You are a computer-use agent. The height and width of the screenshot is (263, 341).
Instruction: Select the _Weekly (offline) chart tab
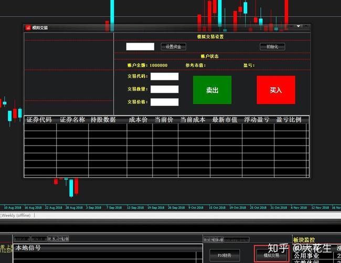[x=16, y=215]
